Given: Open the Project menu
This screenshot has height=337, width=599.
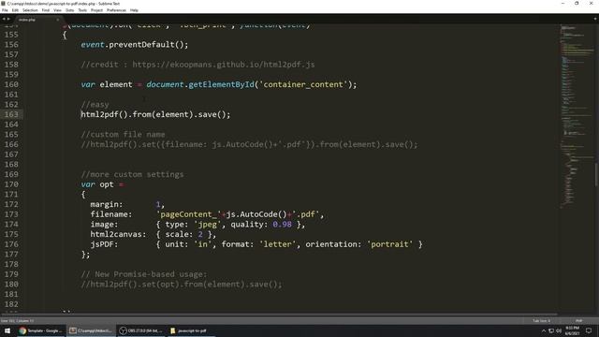Looking at the screenshot, I should coord(96,10).
